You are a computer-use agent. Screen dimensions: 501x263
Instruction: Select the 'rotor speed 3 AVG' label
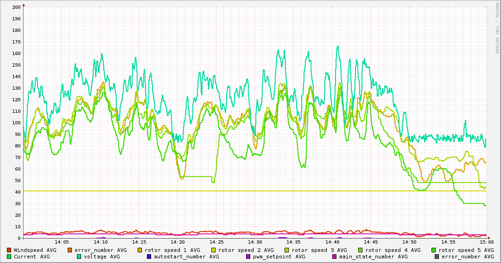(319, 251)
